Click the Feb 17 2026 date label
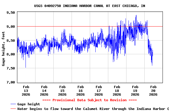 pyautogui.click(x=99, y=91)
